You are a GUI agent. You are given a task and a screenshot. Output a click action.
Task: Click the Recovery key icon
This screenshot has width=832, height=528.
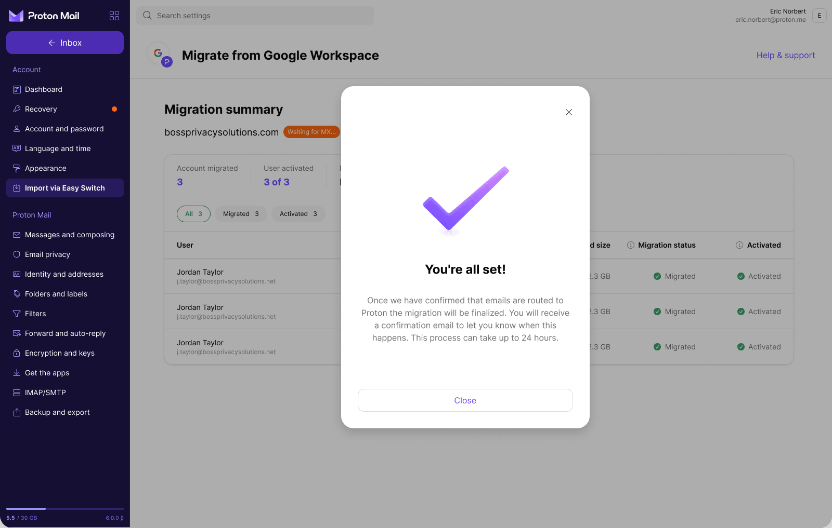(x=17, y=109)
